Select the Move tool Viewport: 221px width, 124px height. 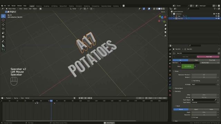pos(3,24)
